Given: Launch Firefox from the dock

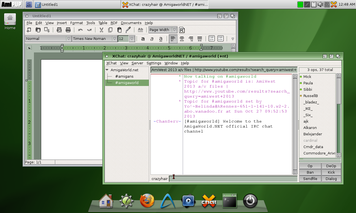Looking at the screenshot, I should [147, 201].
